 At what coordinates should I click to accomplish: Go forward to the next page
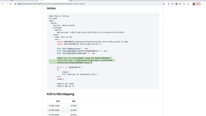click(x=7, y=4)
